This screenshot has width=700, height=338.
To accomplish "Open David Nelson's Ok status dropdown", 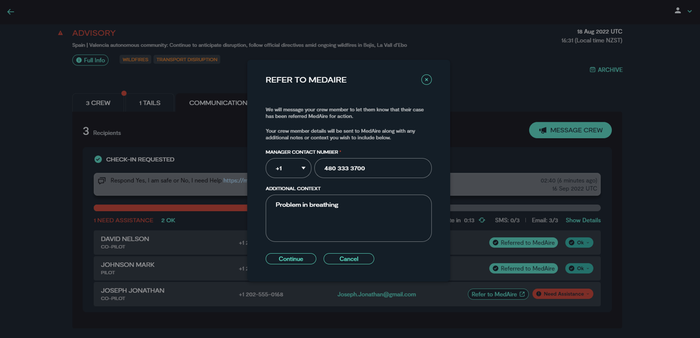I will pos(579,242).
